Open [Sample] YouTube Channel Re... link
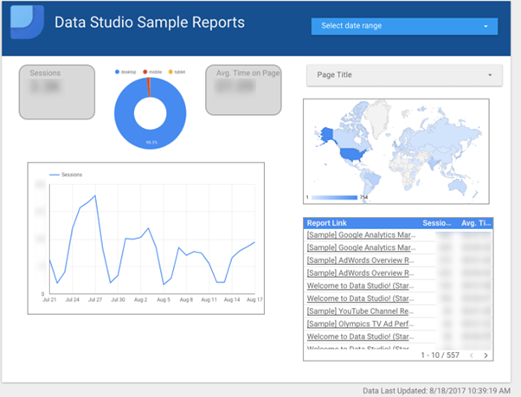The width and height of the screenshot is (521, 397). pos(360,311)
